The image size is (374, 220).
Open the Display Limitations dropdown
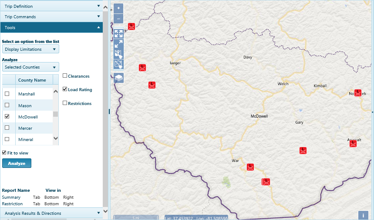[30, 49]
